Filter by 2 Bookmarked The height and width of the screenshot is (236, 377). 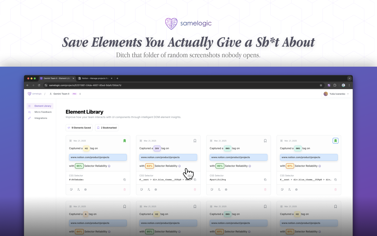pos(107,128)
